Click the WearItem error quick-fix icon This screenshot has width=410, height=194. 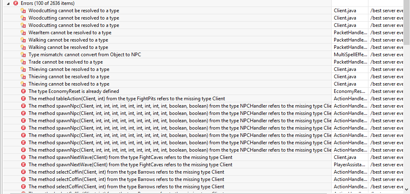(x=23, y=33)
